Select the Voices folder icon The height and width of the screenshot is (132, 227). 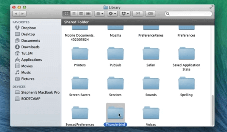click(x=151, y=113)
